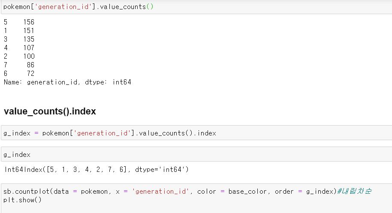
Task: Select the g_index assignment code cell
Action: [x=196, y=133]
